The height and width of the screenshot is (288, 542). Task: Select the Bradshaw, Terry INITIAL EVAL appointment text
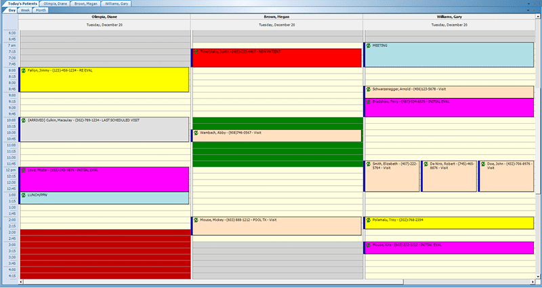411,102
